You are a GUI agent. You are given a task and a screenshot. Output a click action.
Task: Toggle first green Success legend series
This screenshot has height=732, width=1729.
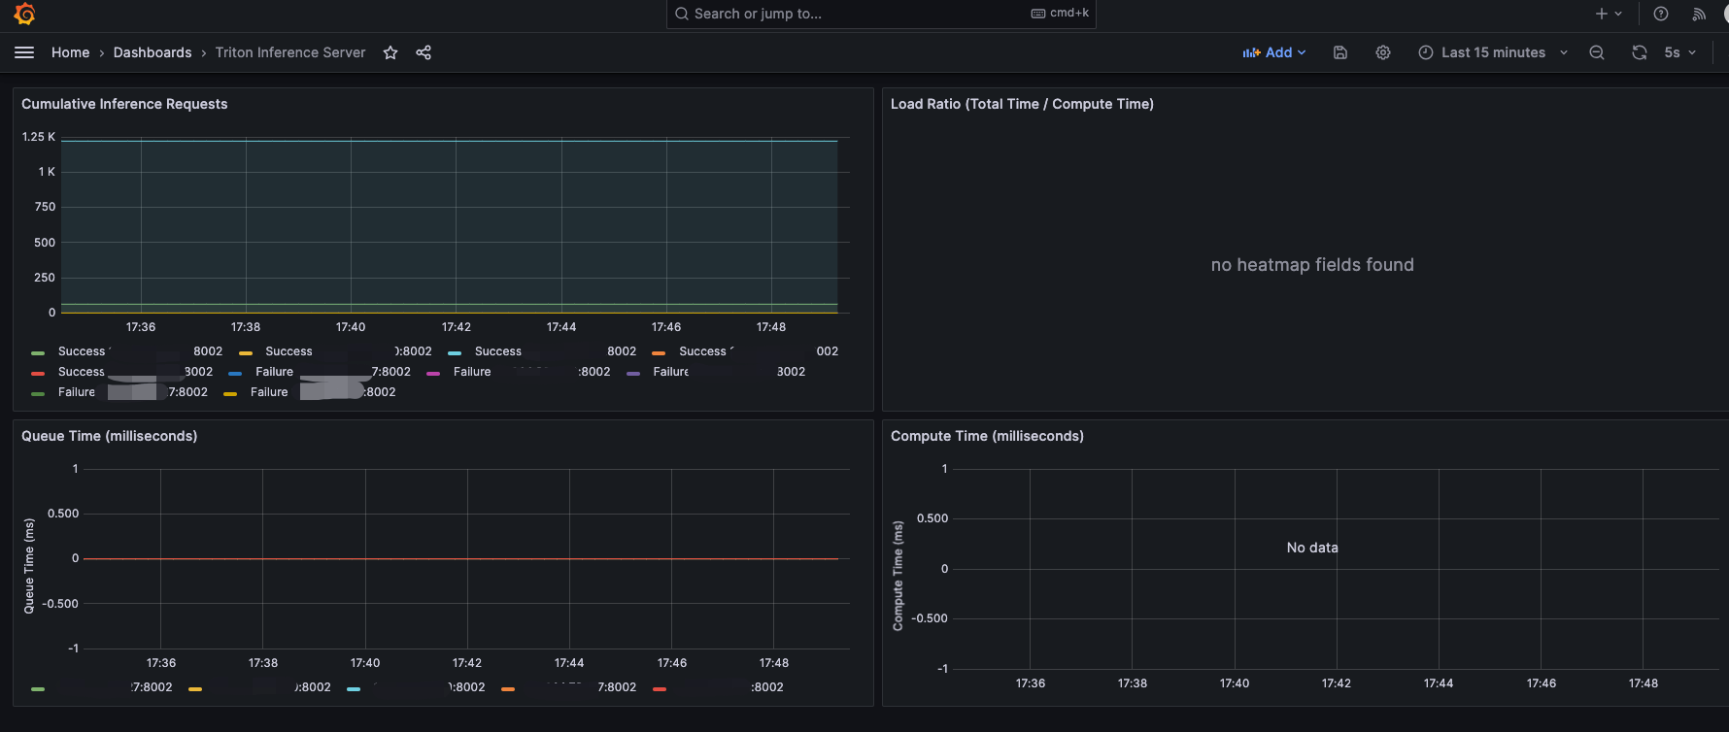click(127, 351)
